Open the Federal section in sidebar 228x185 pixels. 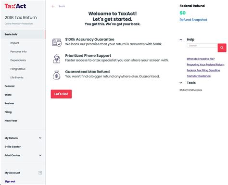pos(10,86)
